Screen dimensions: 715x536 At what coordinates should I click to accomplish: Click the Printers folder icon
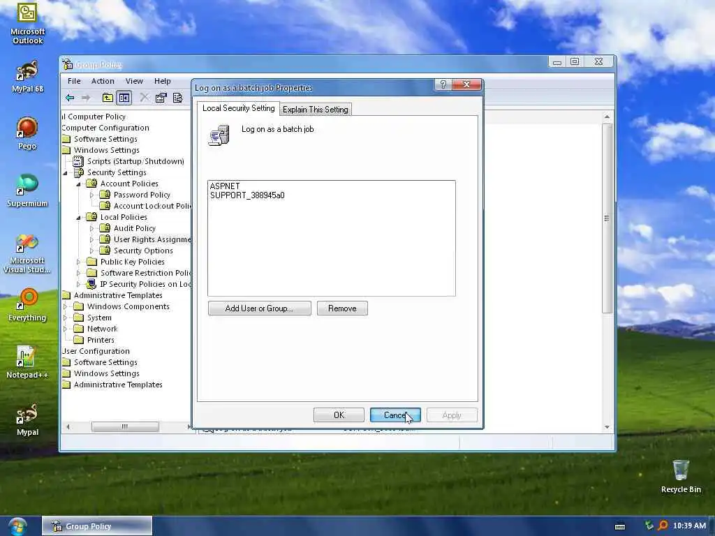[78, 340]
